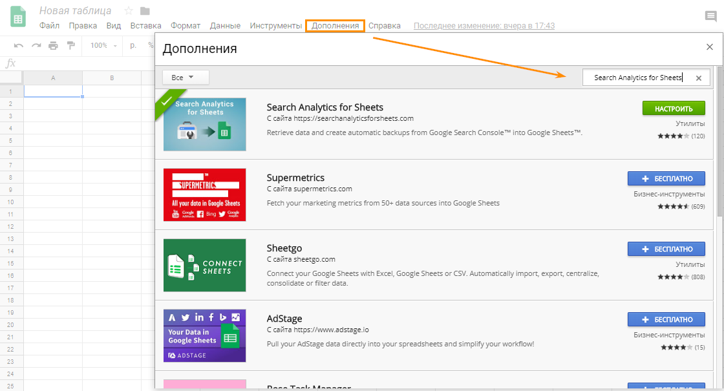Open the Данные menu

225,26
